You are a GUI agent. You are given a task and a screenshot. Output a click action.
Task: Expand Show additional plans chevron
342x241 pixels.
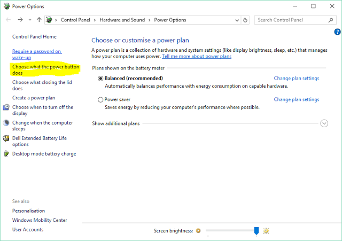[x=324, y=123]
